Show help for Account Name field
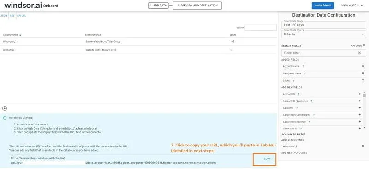This screenshot has width=369, height=169. pyautogui.click(x=303, y=66)
